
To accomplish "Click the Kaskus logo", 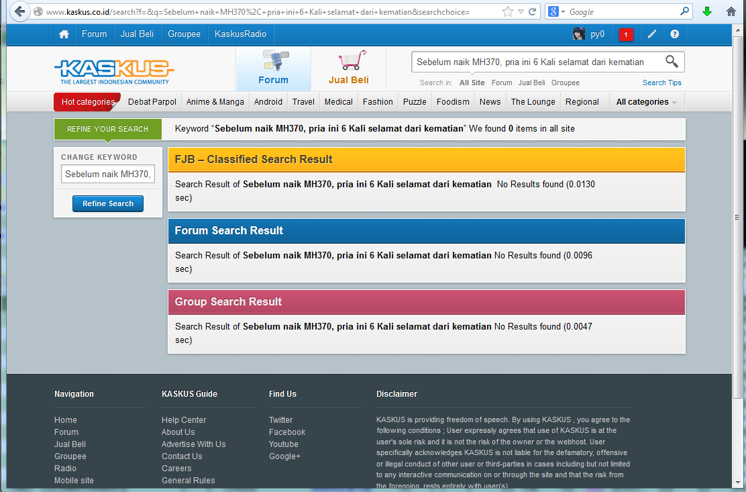I will [x=114, y=71].
